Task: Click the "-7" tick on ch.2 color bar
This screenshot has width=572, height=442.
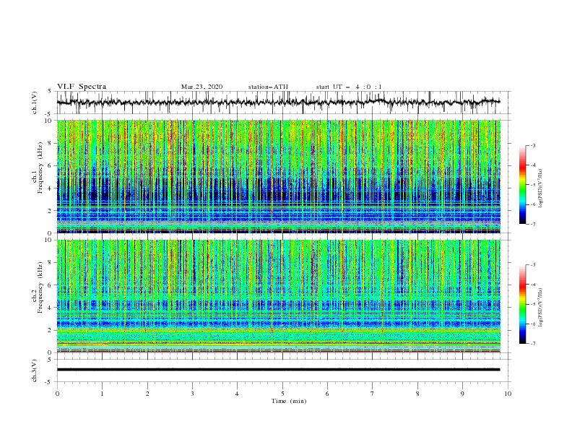Action: coord(532,344)
